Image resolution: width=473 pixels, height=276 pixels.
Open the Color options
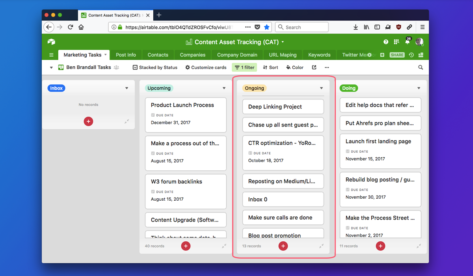point(295,67)
